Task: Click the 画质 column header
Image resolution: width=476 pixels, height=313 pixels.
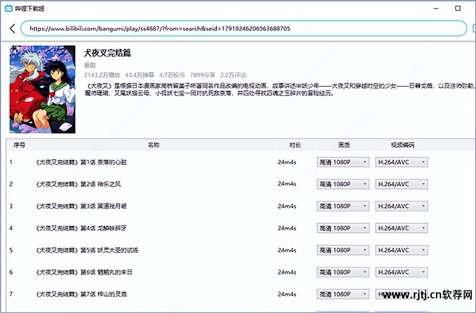Action: (344, 145)
